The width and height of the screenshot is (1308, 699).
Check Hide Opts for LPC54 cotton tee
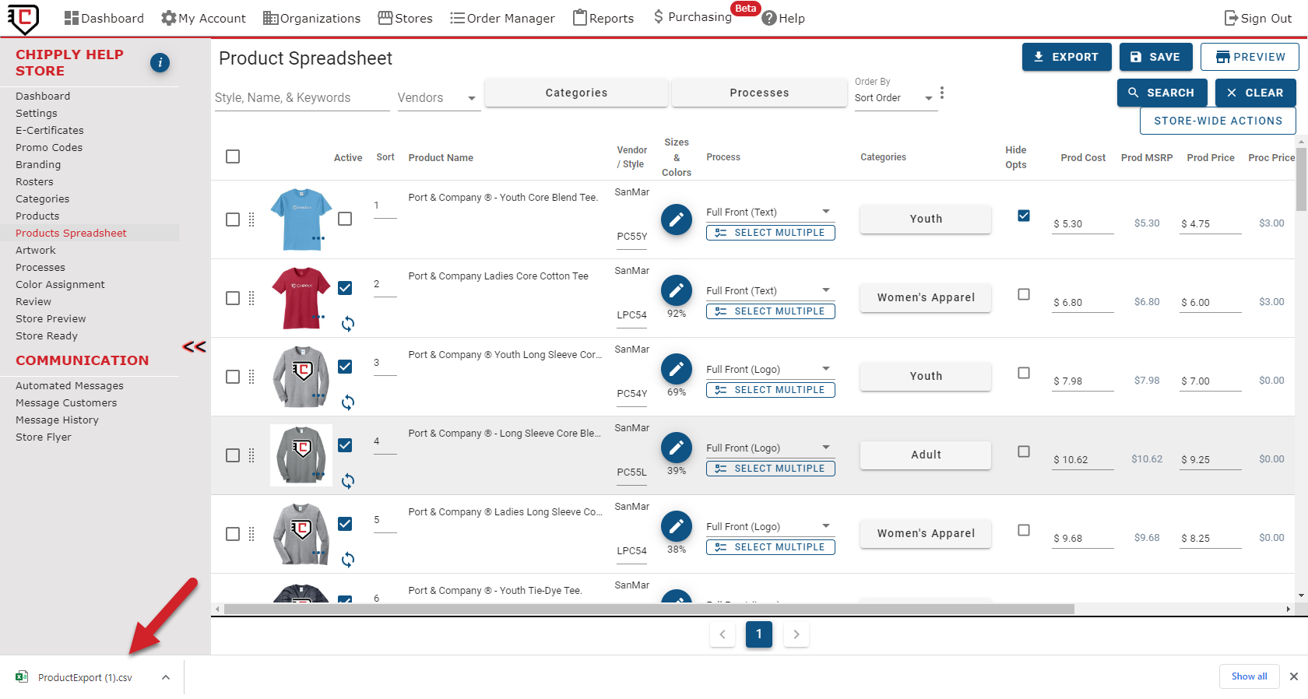tap(1024, 294)
